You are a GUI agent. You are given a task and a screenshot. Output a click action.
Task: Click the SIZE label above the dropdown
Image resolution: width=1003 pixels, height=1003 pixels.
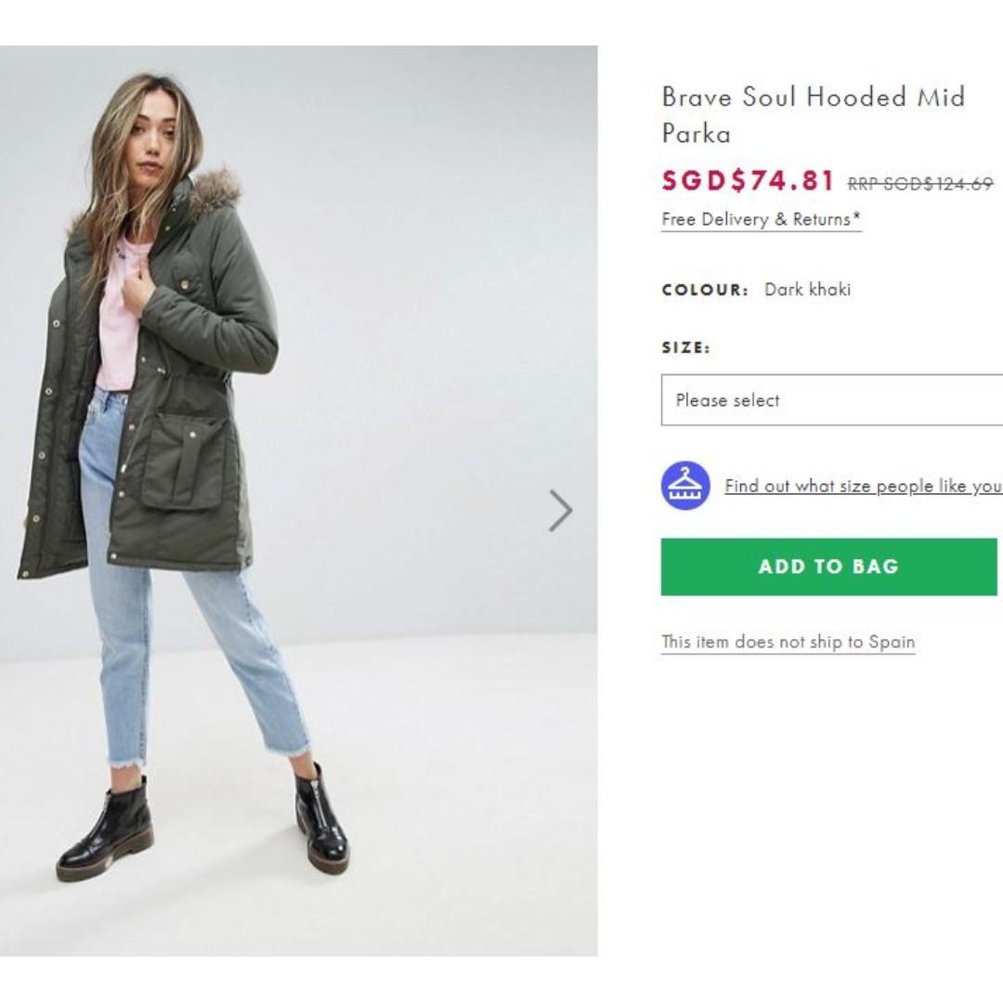click(x=685, y=347)
